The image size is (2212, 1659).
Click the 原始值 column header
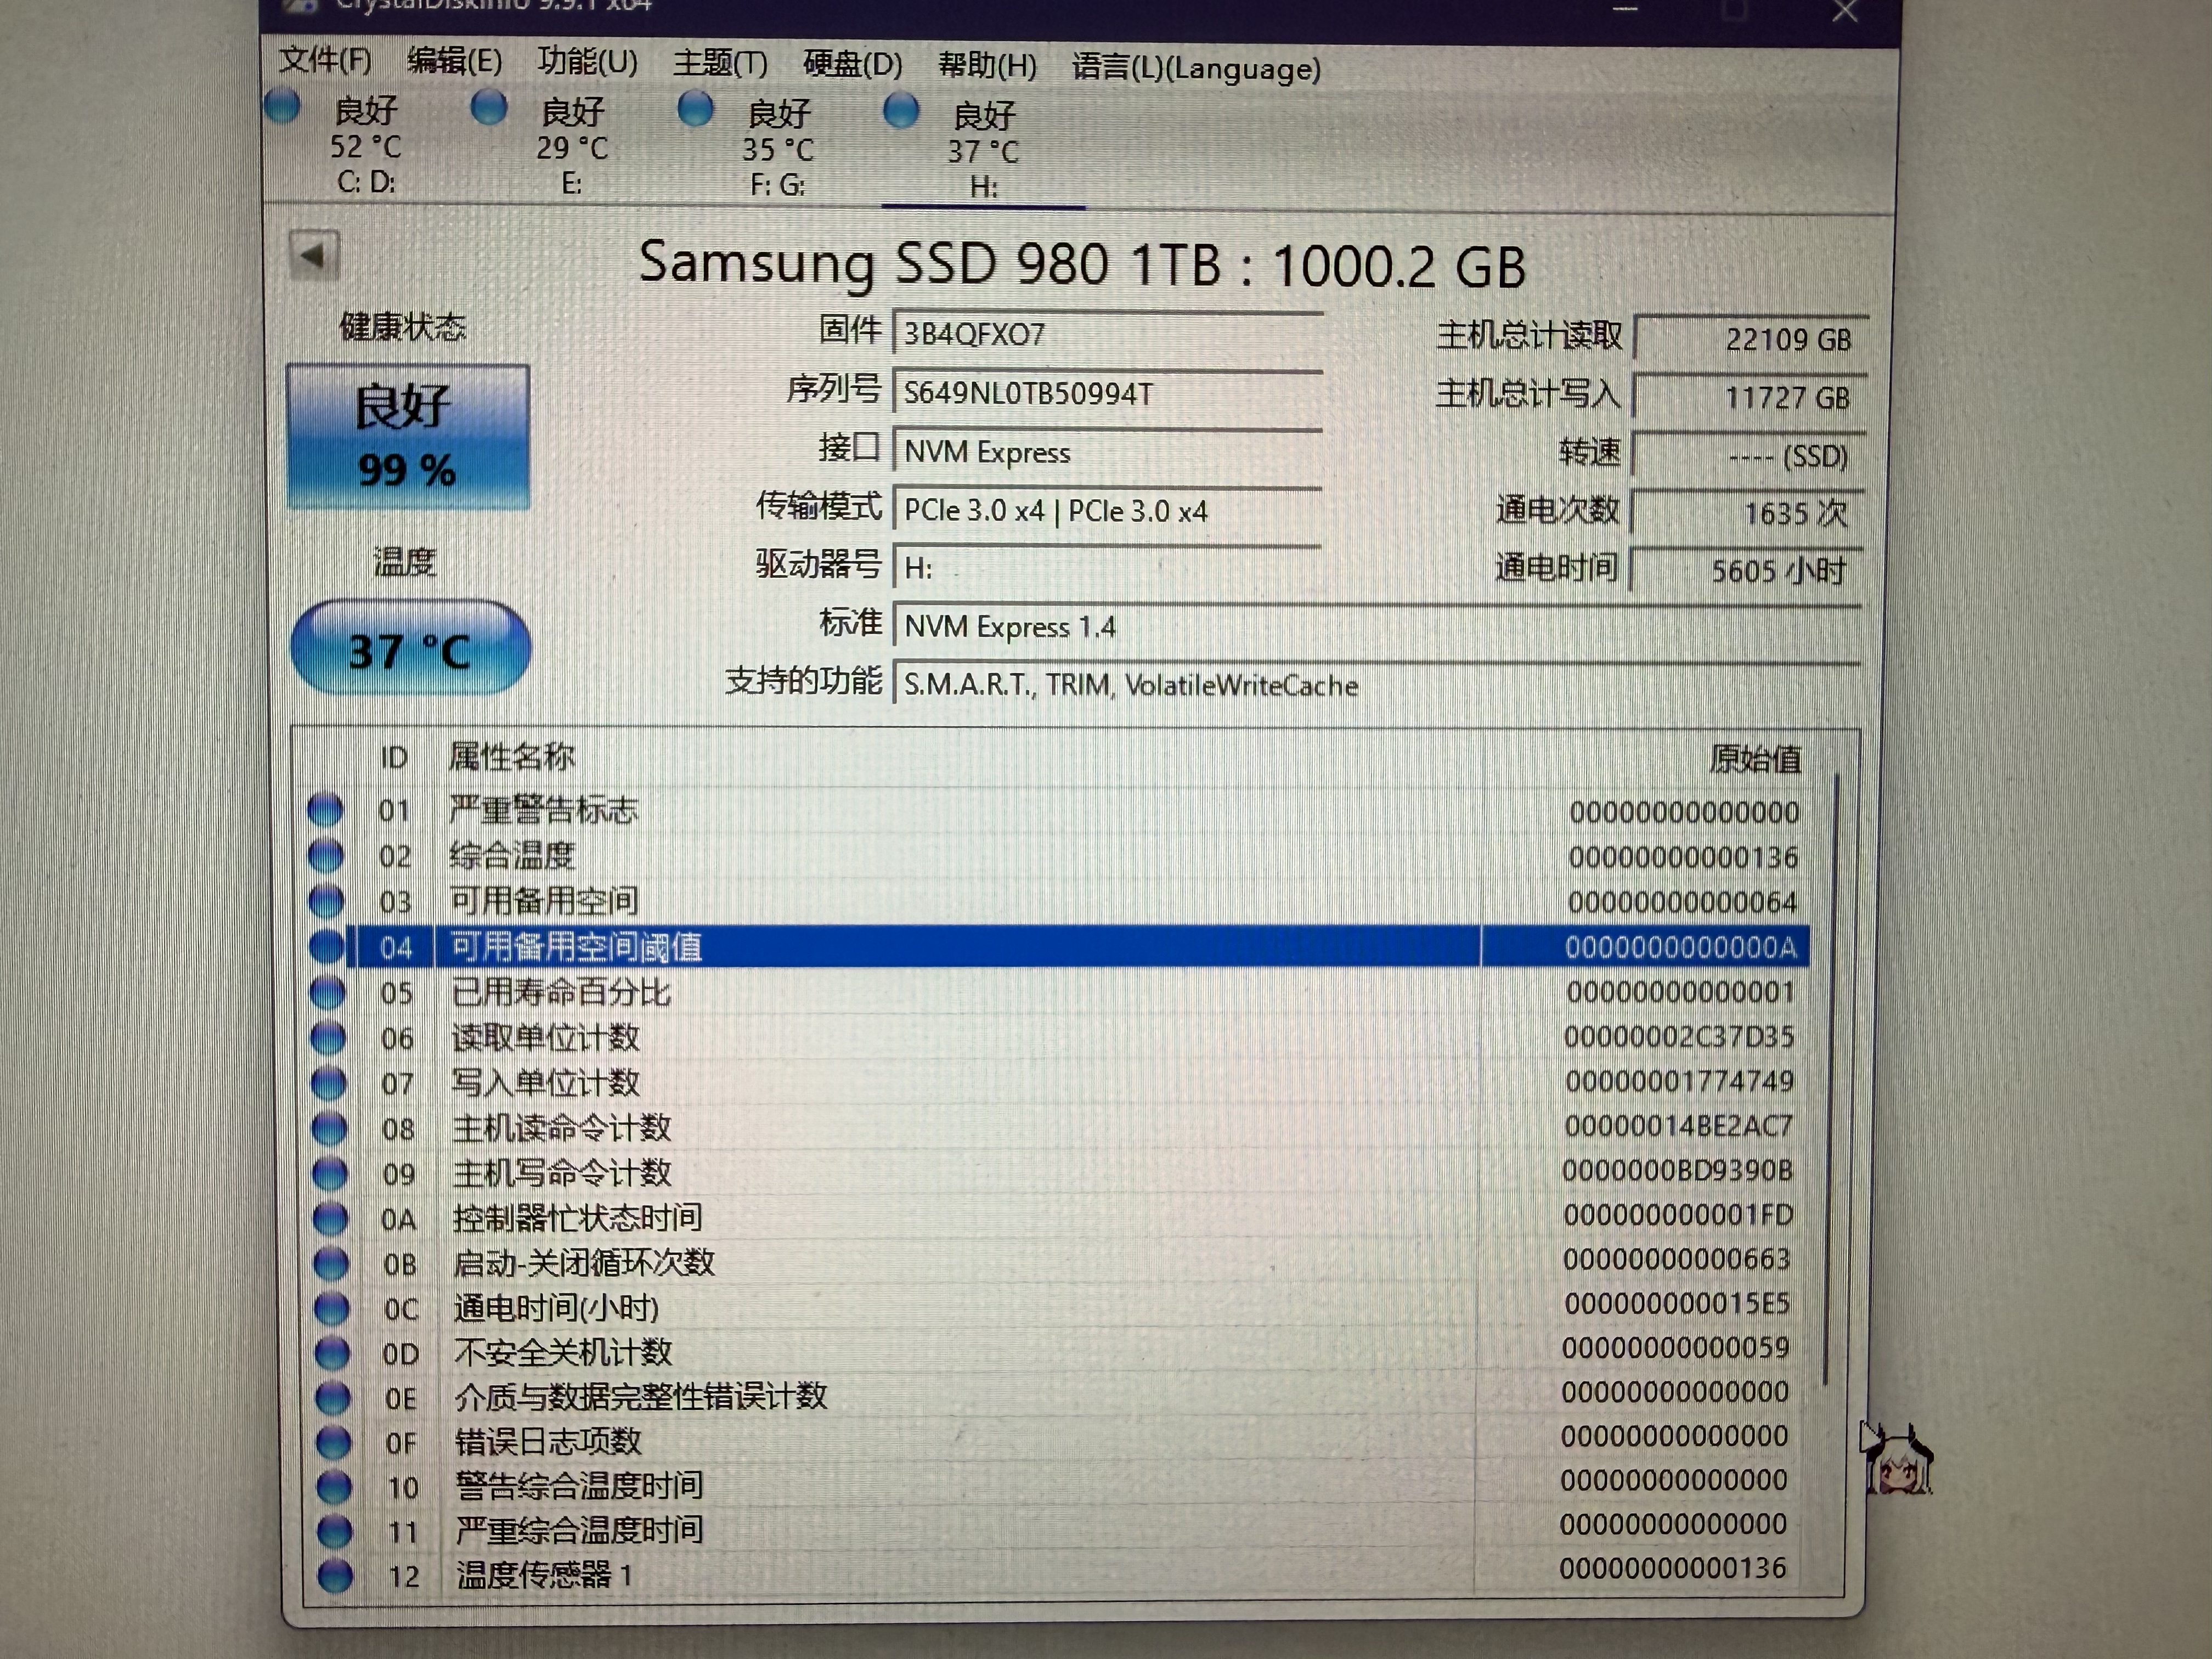click(1755, 759)
